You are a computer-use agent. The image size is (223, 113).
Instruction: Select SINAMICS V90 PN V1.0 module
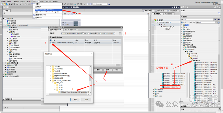click(x=171, y=87)
